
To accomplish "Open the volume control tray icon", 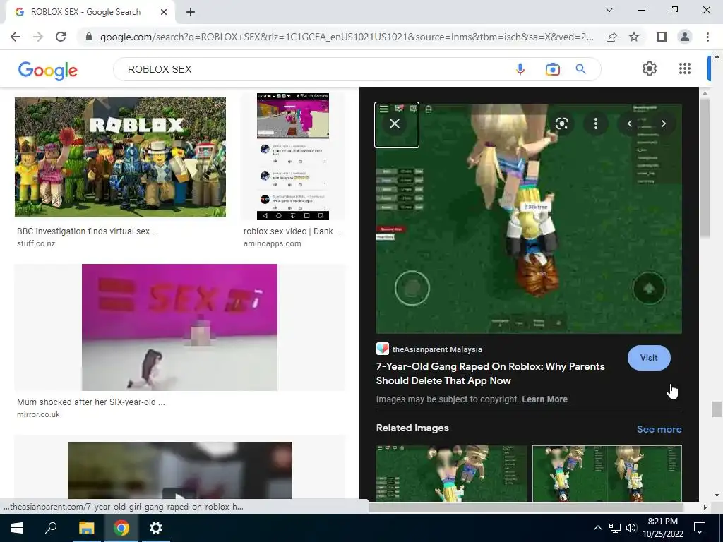I will click(x=631, y=528).
